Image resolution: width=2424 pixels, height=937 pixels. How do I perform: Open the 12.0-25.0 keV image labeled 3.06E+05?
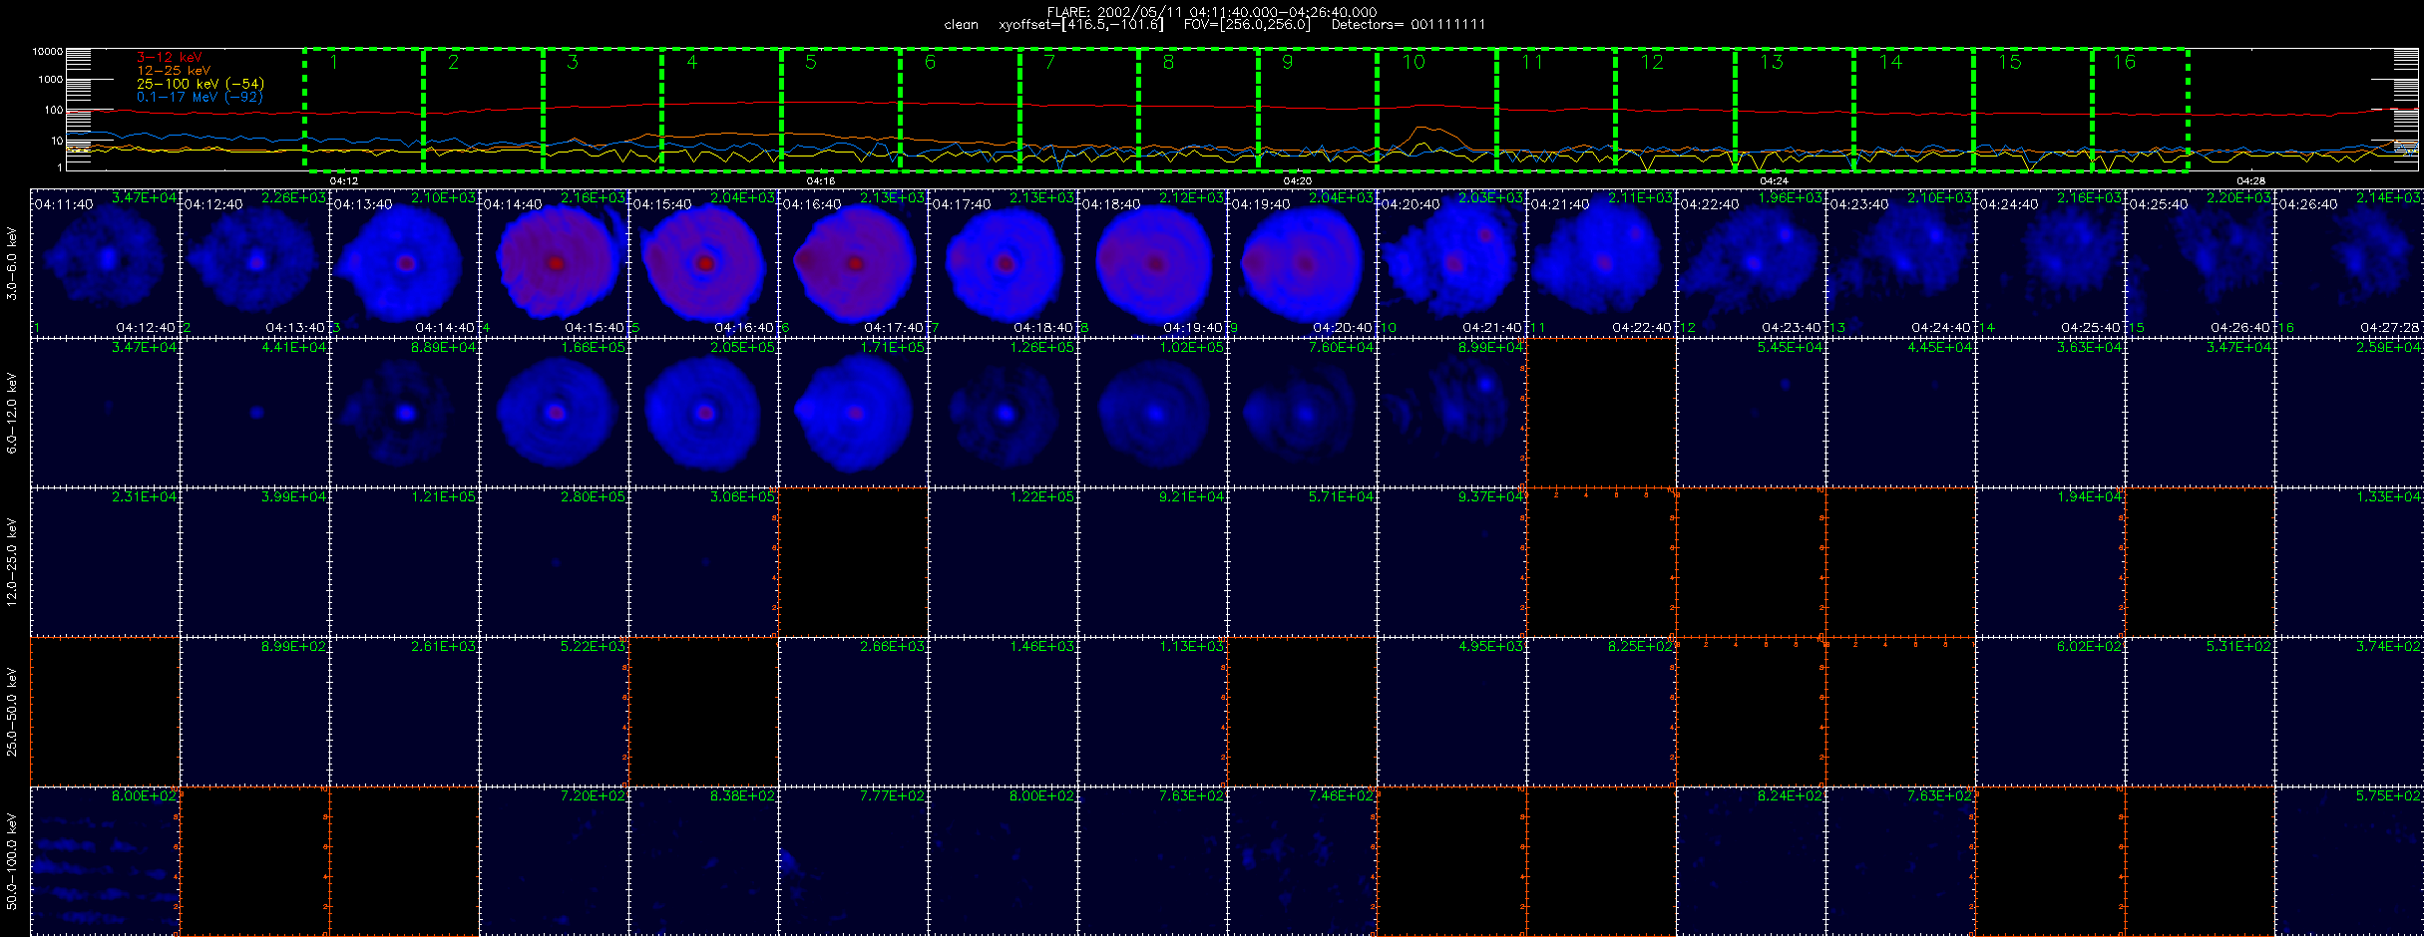click(704, 562)
